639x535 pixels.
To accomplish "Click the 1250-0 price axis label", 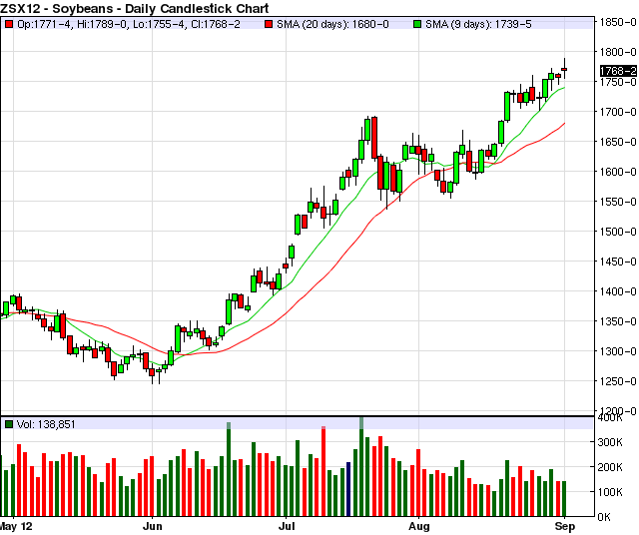I will click(x=617, y=381).
